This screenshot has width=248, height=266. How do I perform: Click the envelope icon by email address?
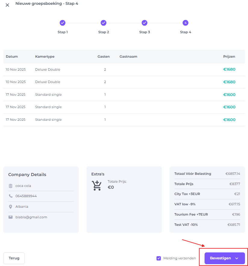pyautogui.click(x=11, y=217)
